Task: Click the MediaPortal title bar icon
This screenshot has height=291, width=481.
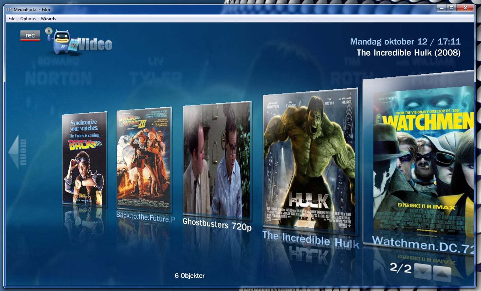Action: pos(8,9)
